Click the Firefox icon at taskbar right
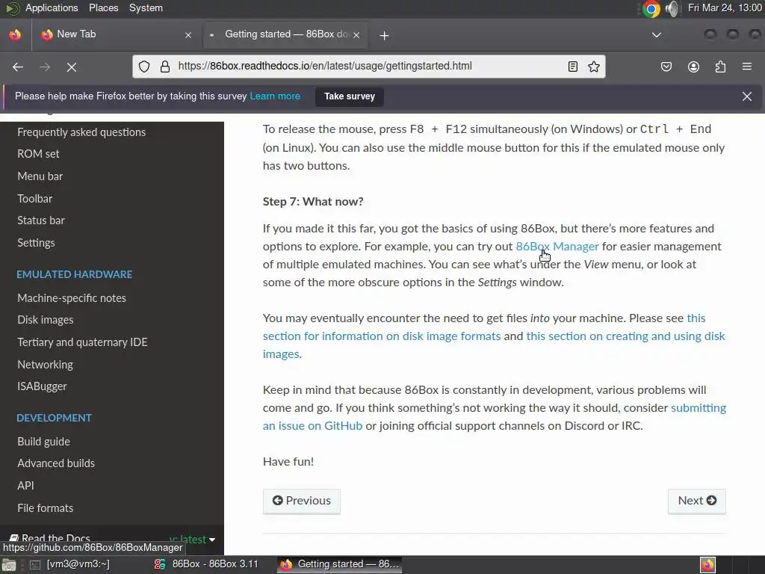The image size is (765, 574). click(x=707, y=565)
